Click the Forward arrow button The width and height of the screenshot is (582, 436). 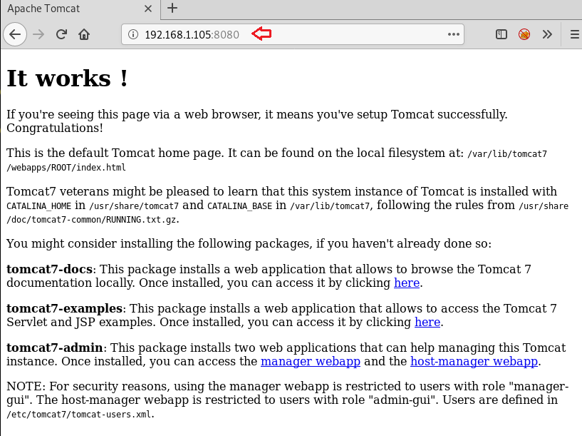pyautogui.click(x=38, y=34)
